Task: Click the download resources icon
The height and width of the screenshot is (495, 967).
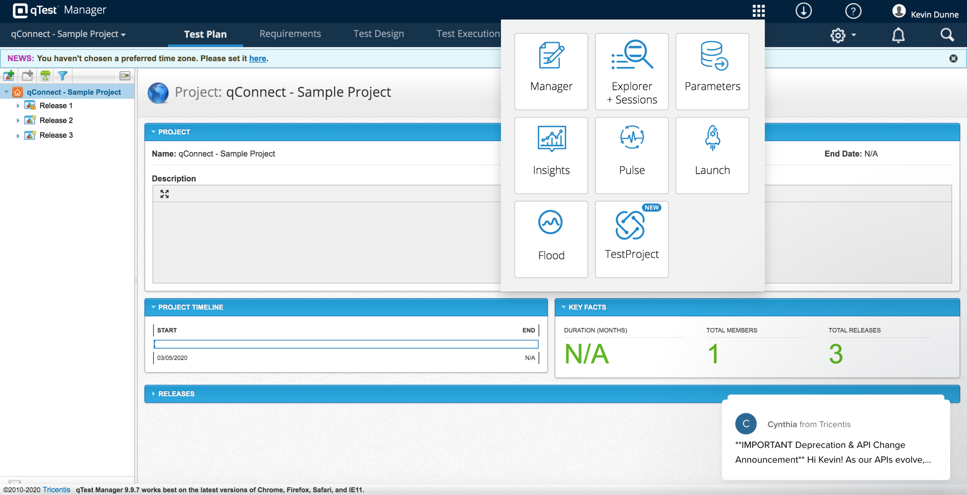Action: [803, 11]
